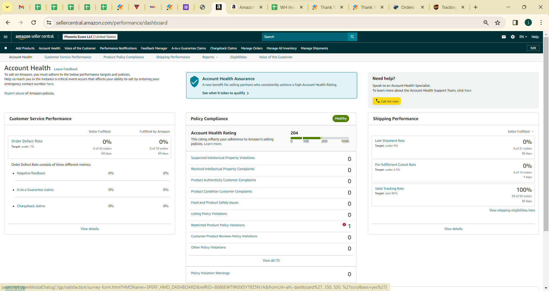The height and width of the screenshot is (291, 549).
Task: Open Feedback Manager from favorites bar
Action: tap(154, 48)
